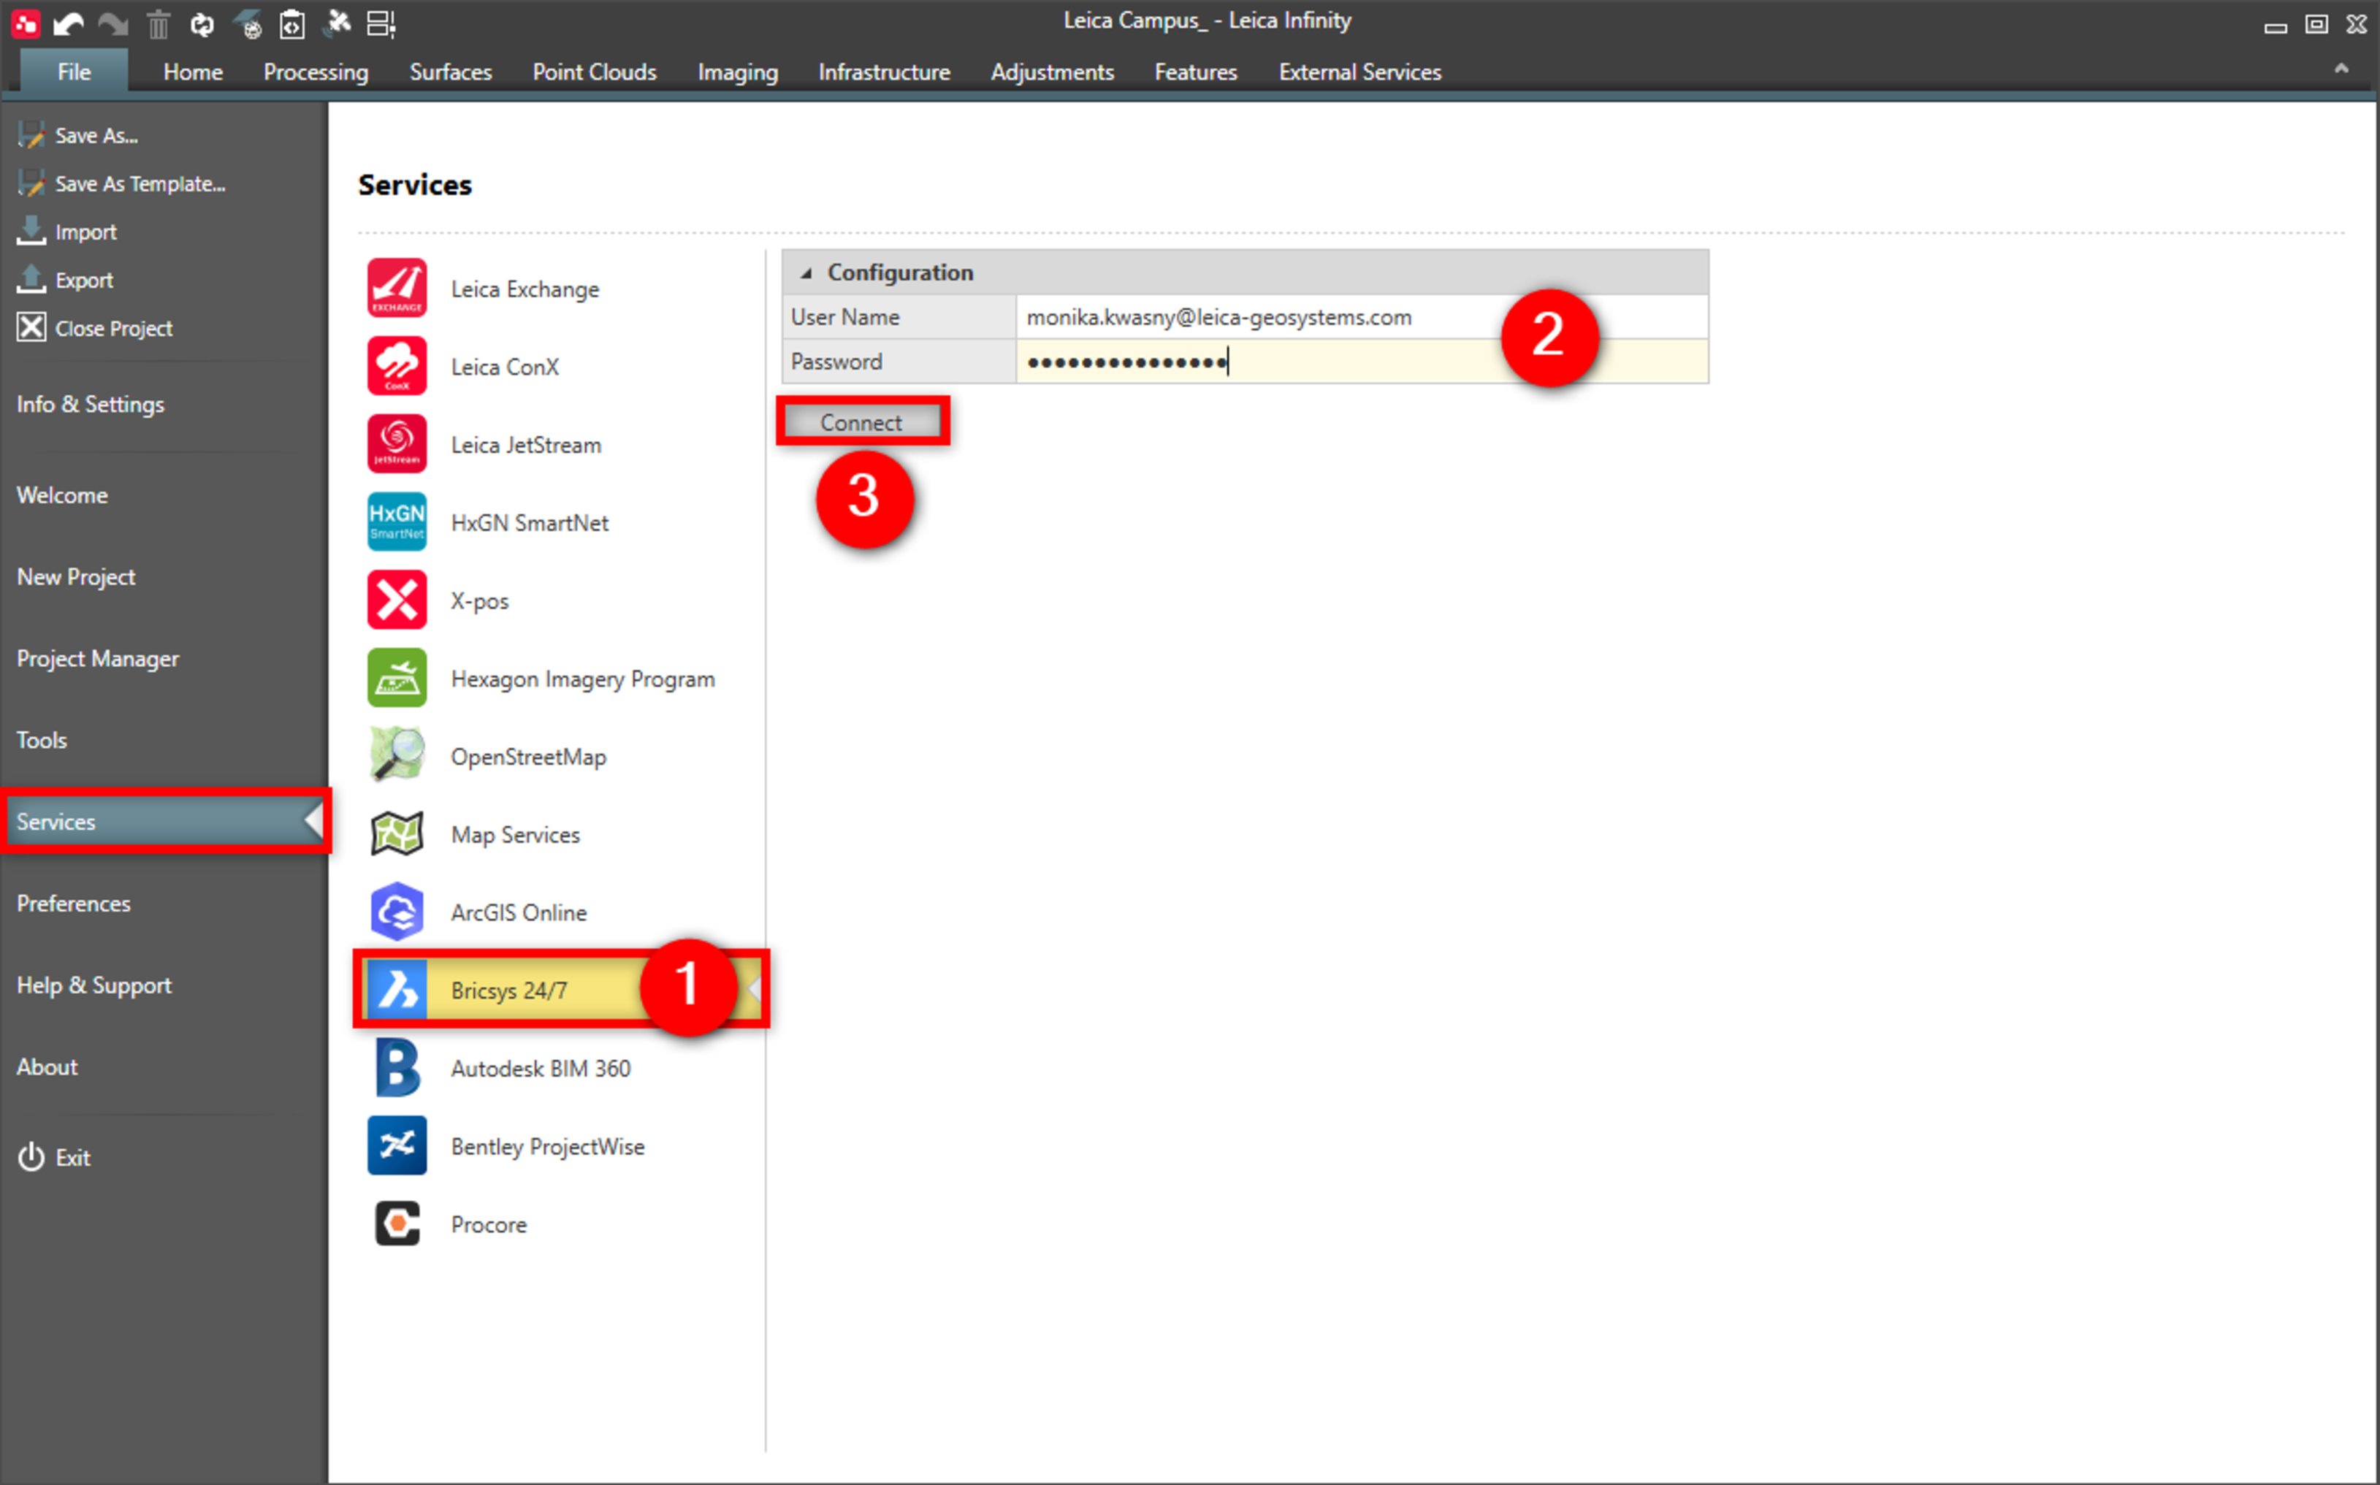Click Save As Template in sidebar
Screen dimensions: 2380x1485
coord(122,183)
